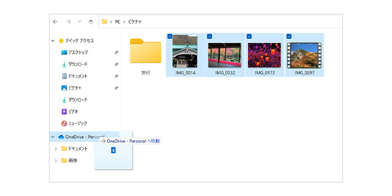Expand OneDrive ドキュメント folder chevron
Screen dimensions: 392x196
(x=55, y=149)
